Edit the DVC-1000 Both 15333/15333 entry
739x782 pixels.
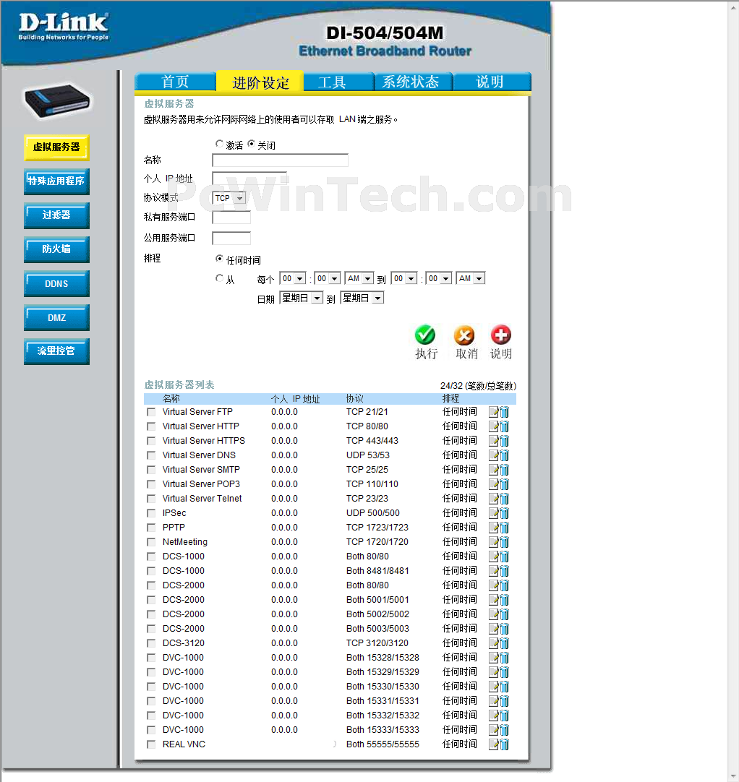493,730
